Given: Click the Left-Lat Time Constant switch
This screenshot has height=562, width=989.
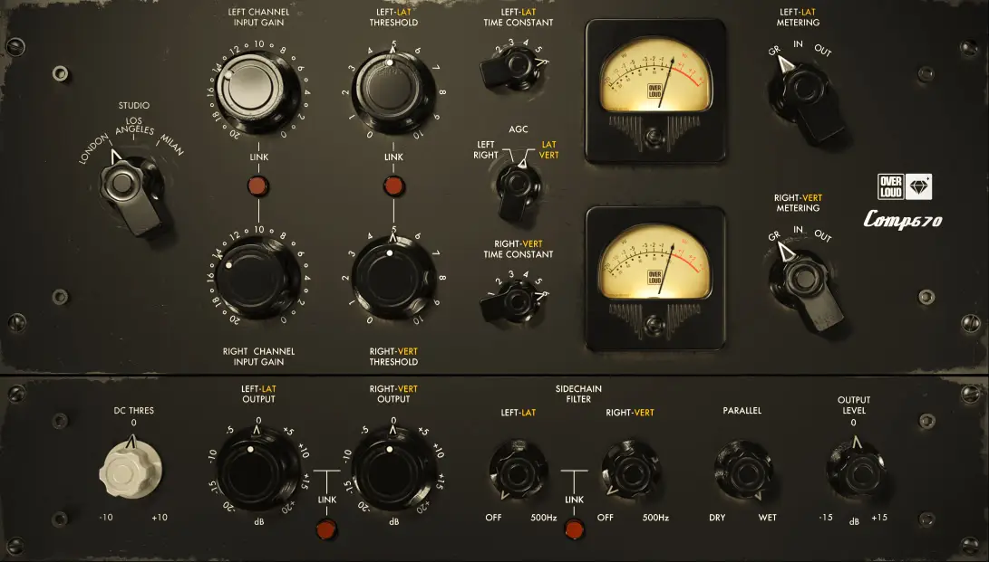Looking at the screenshot, I should point(514,68).
